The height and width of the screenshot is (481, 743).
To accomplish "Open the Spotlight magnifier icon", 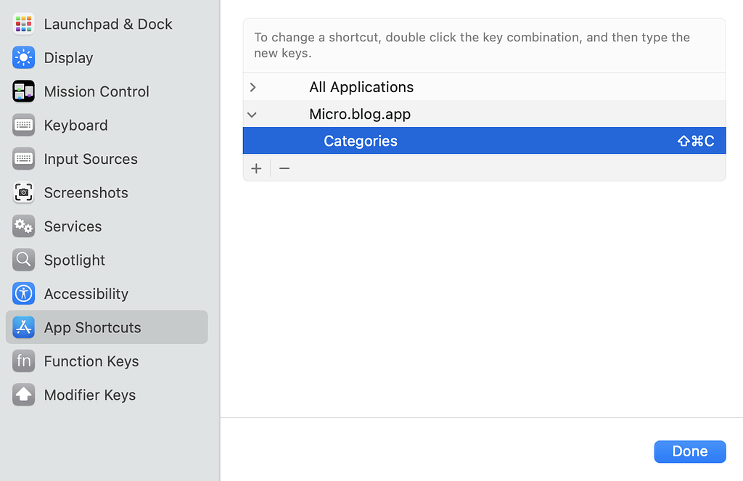I will (x=23, y=260).
